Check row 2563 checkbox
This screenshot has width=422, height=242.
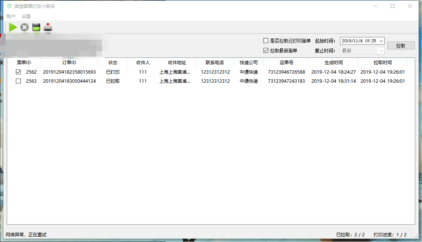pyautogui.click(x=18, y=81)
